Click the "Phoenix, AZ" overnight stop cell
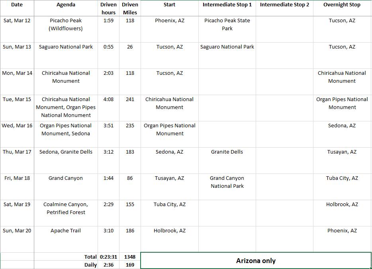This screenshot has height=269, width=372. click(x=342, y=231)
